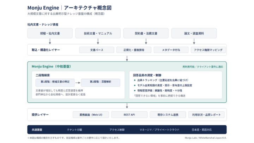Screen dimensions: 254x143
Task: Click テナント分離 in the dark bar
Action: click(x=74, y=130)
